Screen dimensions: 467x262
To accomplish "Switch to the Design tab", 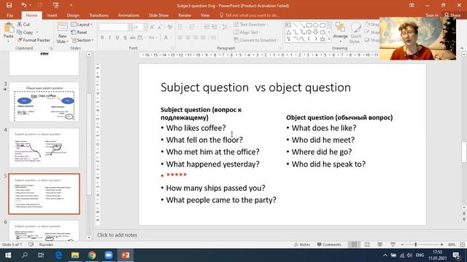I will coord(73,15).
